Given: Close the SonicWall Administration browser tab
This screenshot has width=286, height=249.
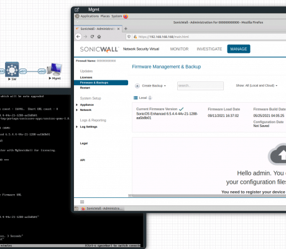Looking at the screenshot, I should pyautogui.click(x=118, y=29).
